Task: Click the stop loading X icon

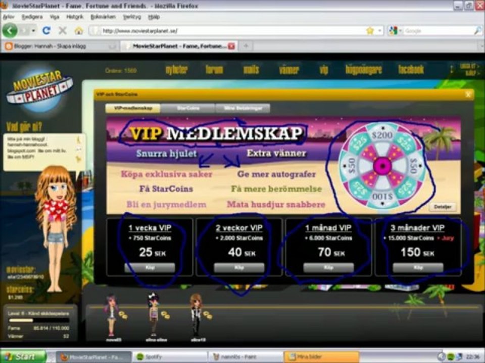Action: click(x=63, y=30)
